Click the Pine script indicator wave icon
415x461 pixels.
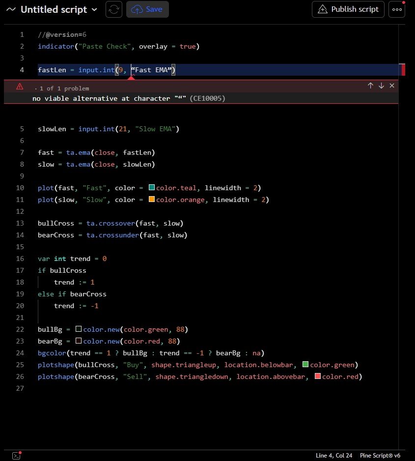[x=11, y=9]
